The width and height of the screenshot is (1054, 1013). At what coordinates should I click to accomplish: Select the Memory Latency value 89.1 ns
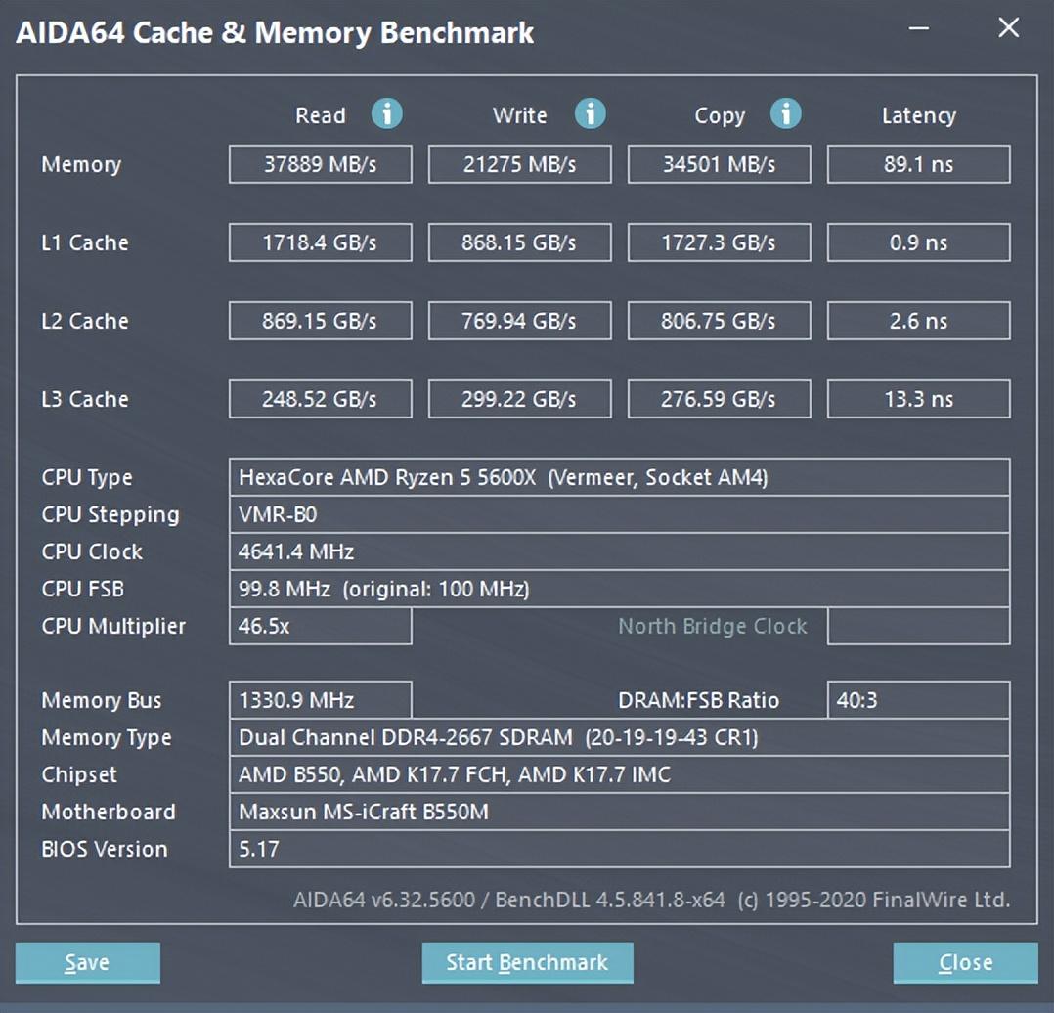tap(918, 163)
